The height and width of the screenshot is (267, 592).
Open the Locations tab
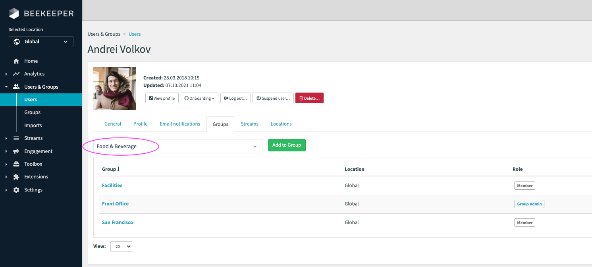(x=281, y=124)
